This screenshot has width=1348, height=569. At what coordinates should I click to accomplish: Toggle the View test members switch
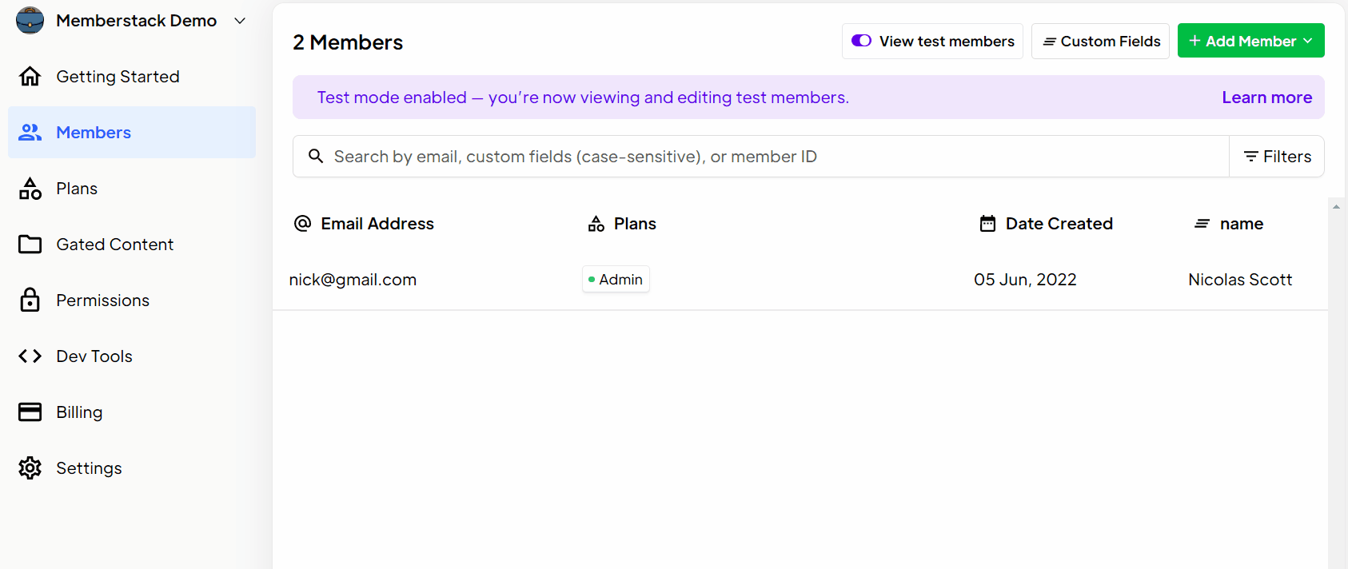coord(861,41)
